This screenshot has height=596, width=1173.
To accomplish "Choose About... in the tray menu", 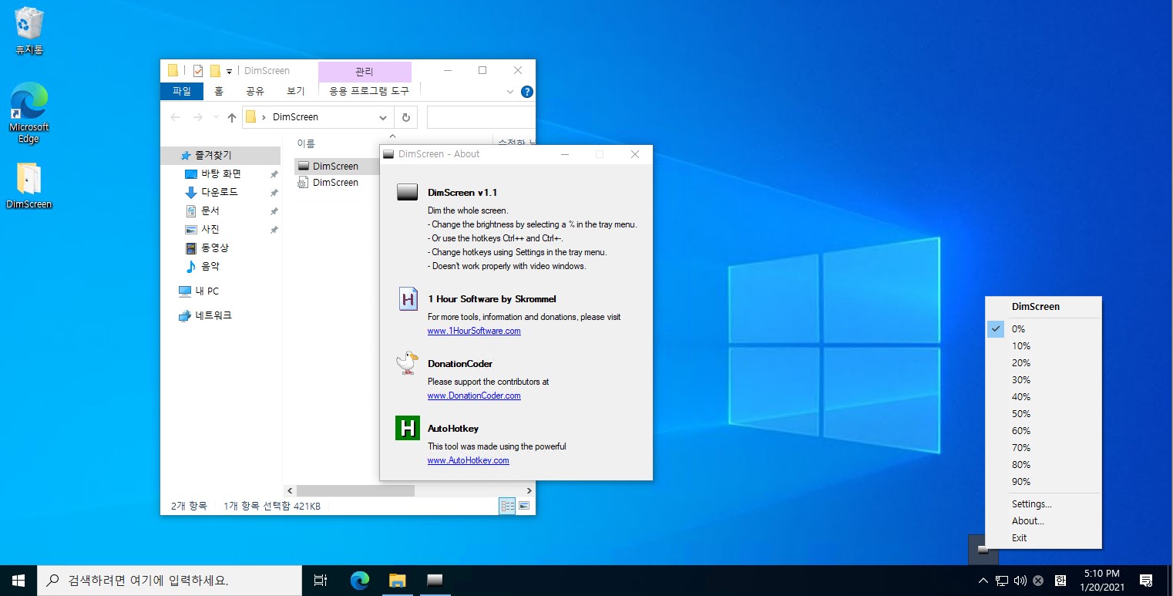I will pos(1044,520).
